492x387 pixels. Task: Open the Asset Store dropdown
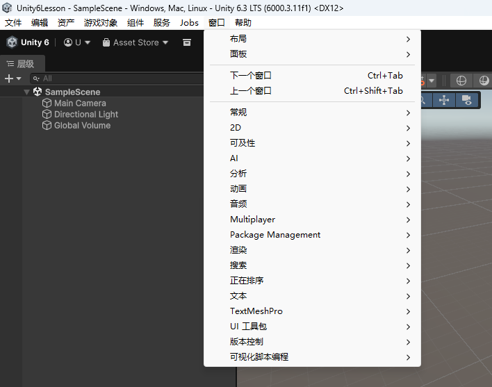point(136,42)
